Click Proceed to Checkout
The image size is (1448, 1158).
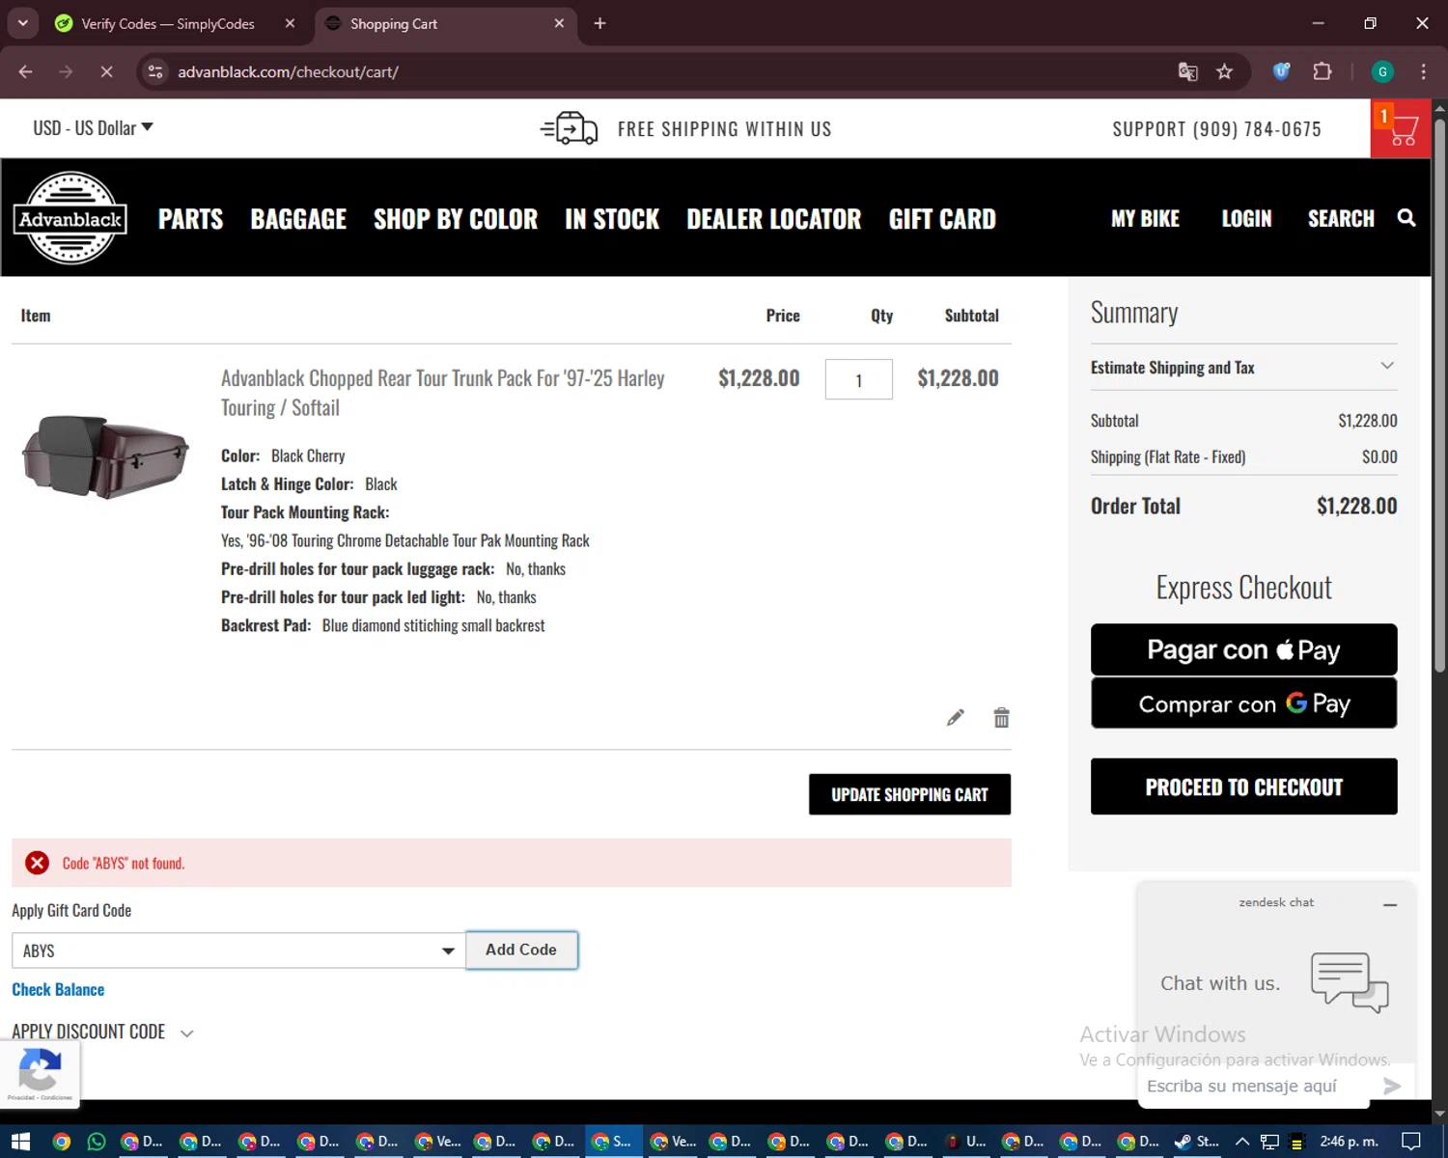[x=1243, y=786]
